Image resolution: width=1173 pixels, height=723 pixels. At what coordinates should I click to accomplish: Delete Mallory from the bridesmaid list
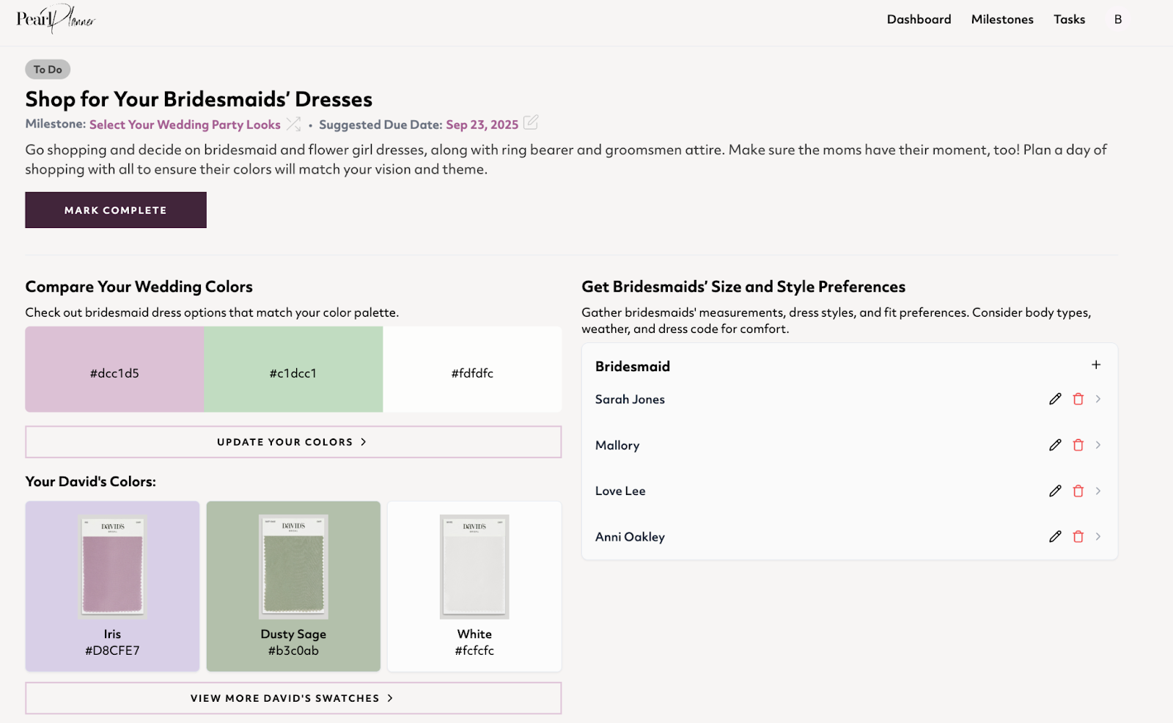tap(1078, 445)
